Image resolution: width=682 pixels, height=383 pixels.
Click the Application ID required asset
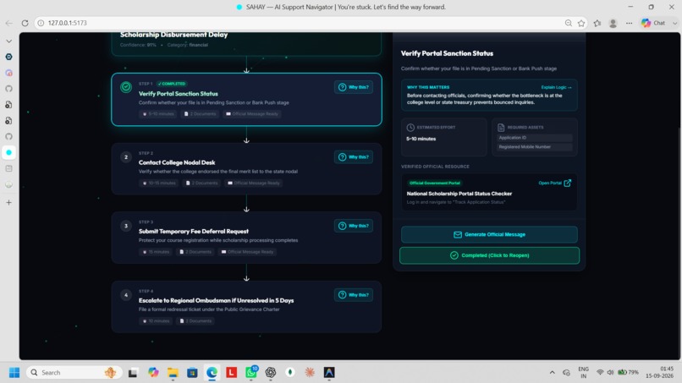coord(534,137)
